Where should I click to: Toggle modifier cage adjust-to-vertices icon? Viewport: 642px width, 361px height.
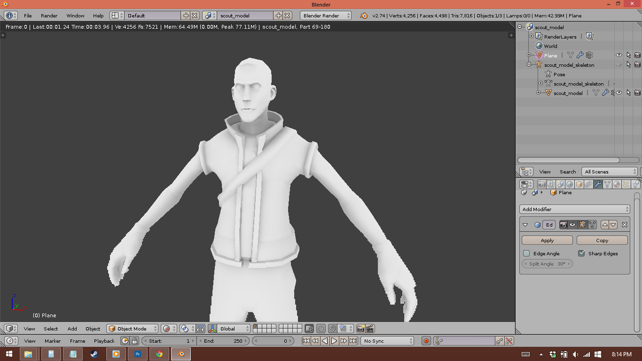click(x=592, y=225)
